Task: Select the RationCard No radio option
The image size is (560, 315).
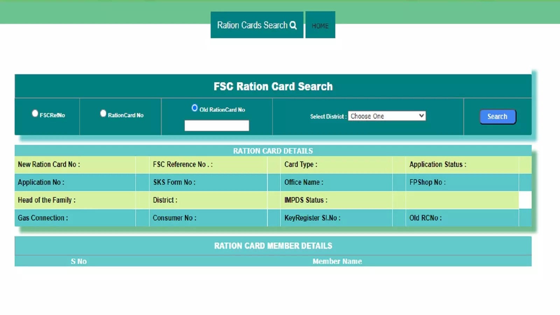Action: coord(103,113)
